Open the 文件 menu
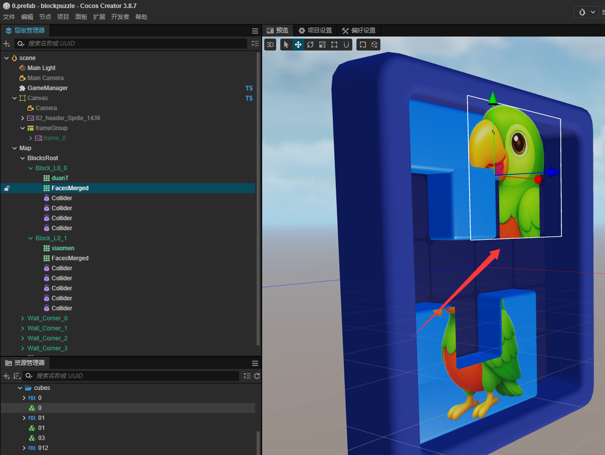Screen dimensions: 605x455 tap(9, 17)
